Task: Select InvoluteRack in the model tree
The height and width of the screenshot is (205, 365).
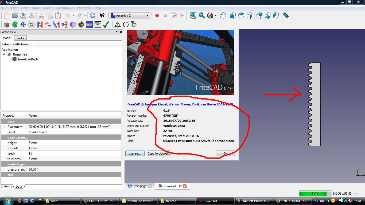Action: click(x=25, y=59)
